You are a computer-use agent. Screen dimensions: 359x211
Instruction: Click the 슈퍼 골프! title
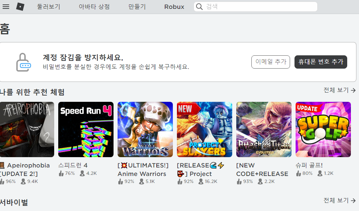pyautogui.click(x=309, y=165)
